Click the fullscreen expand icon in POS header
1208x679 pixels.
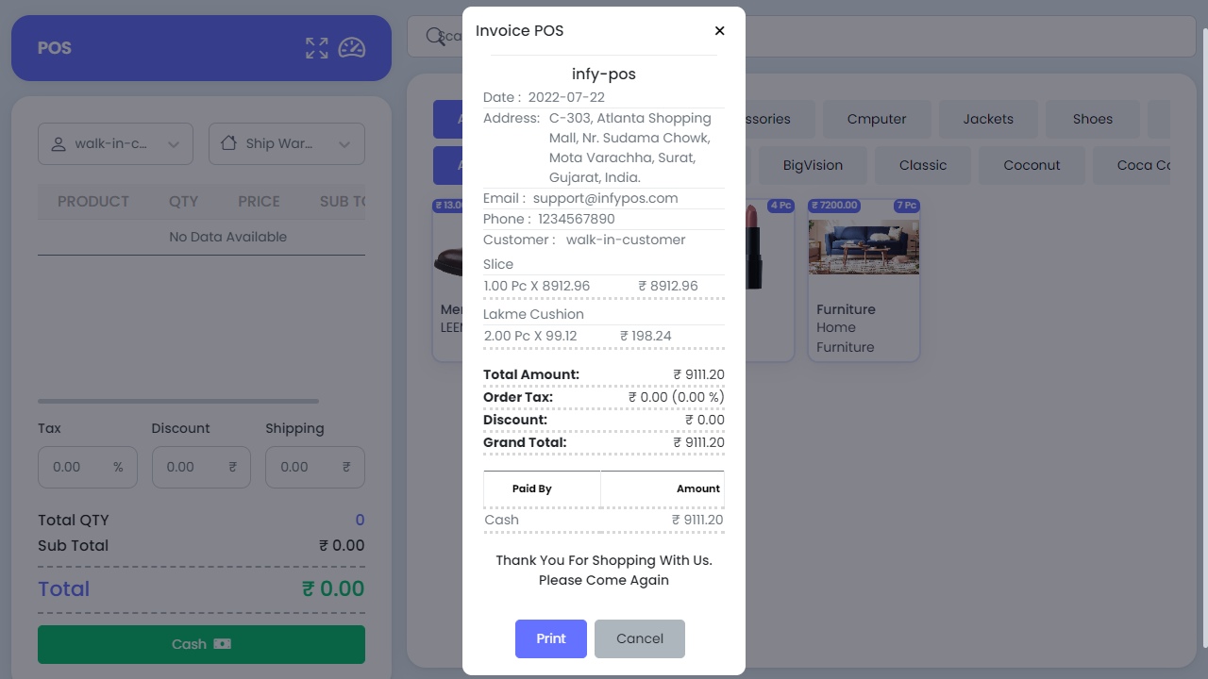pos(316,47)
